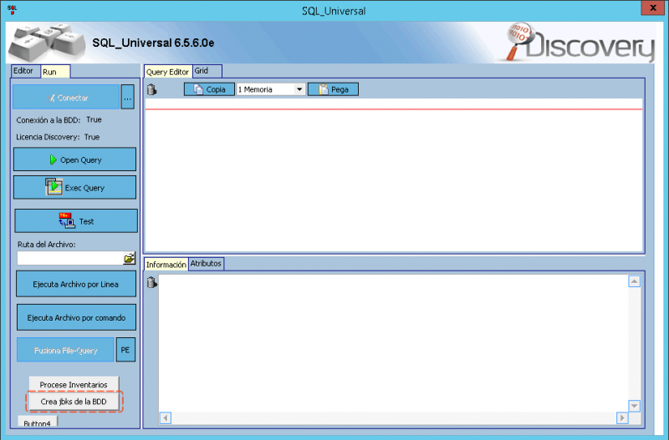Click Crea jbks de la BDD button
Image resolution: width=669 pixels, height=440 pixels.
tap(74, 402)
